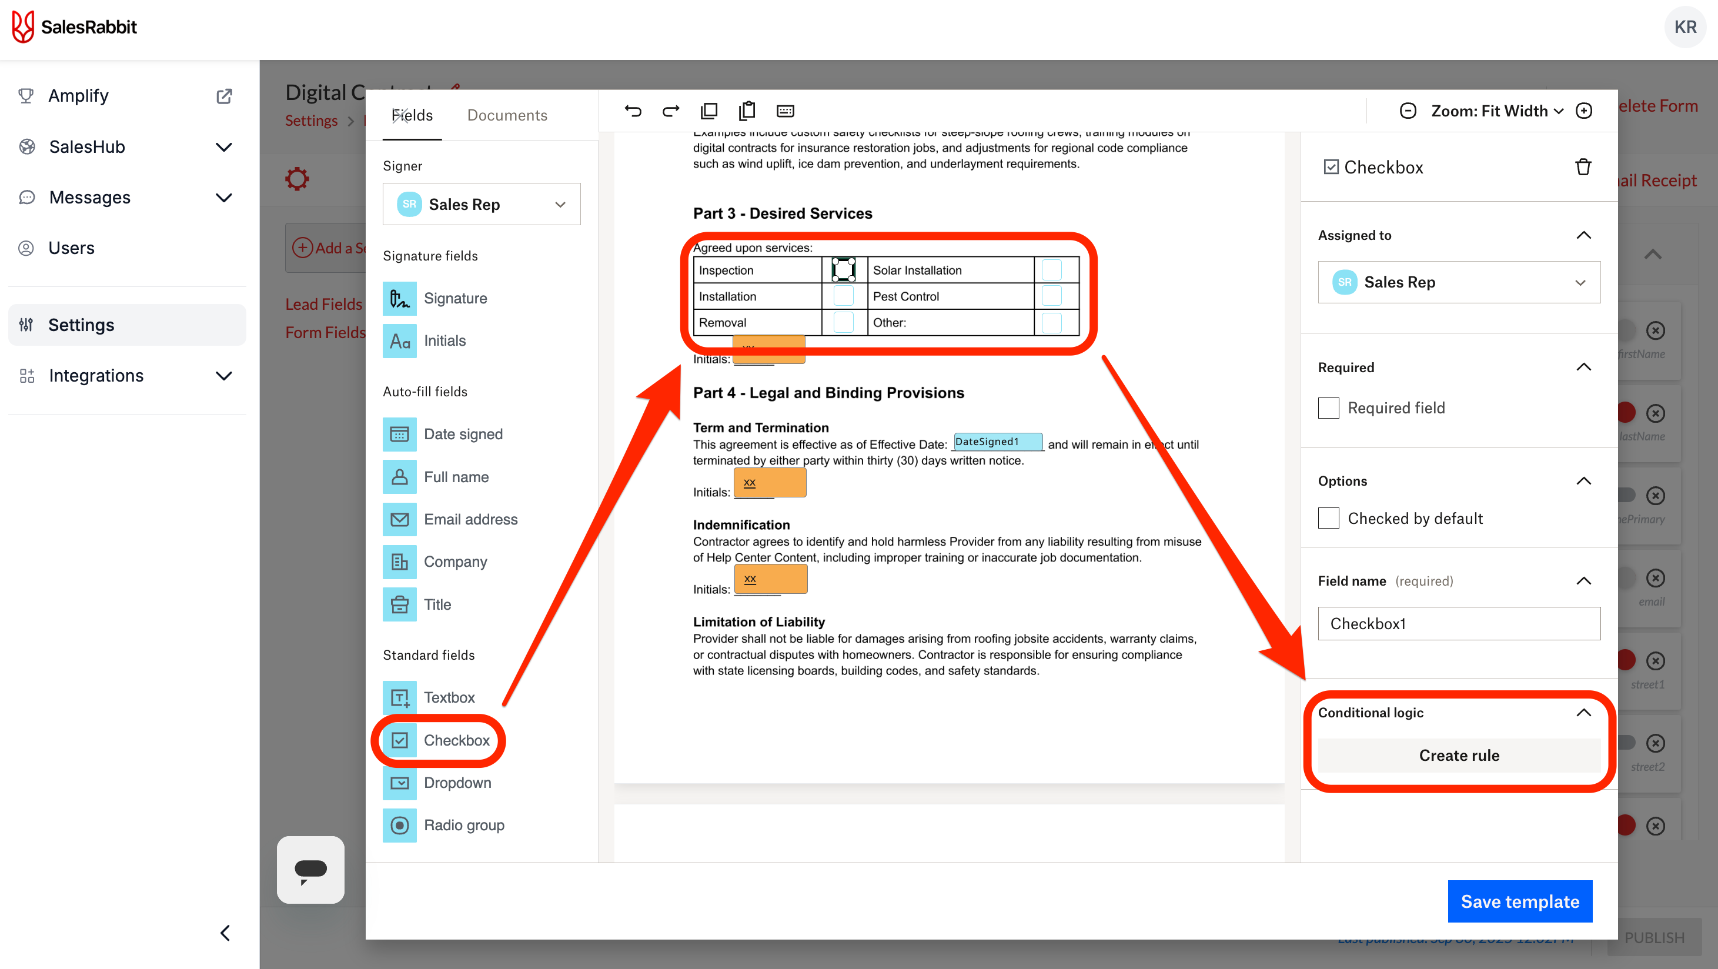Click the undo arrow icon
This screenshot has height=969, width=1718.
tap(632, 111)
